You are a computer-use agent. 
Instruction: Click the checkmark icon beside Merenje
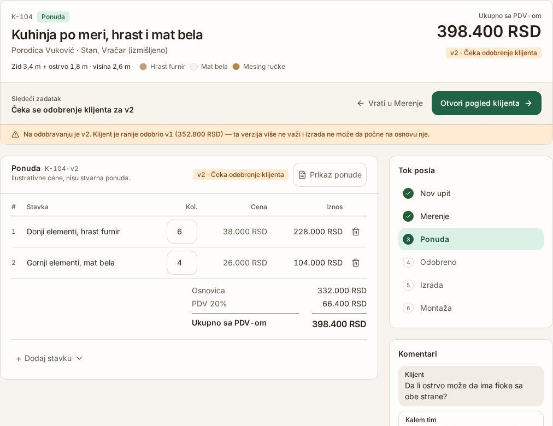pyautogui.click(x=408, y=216)
